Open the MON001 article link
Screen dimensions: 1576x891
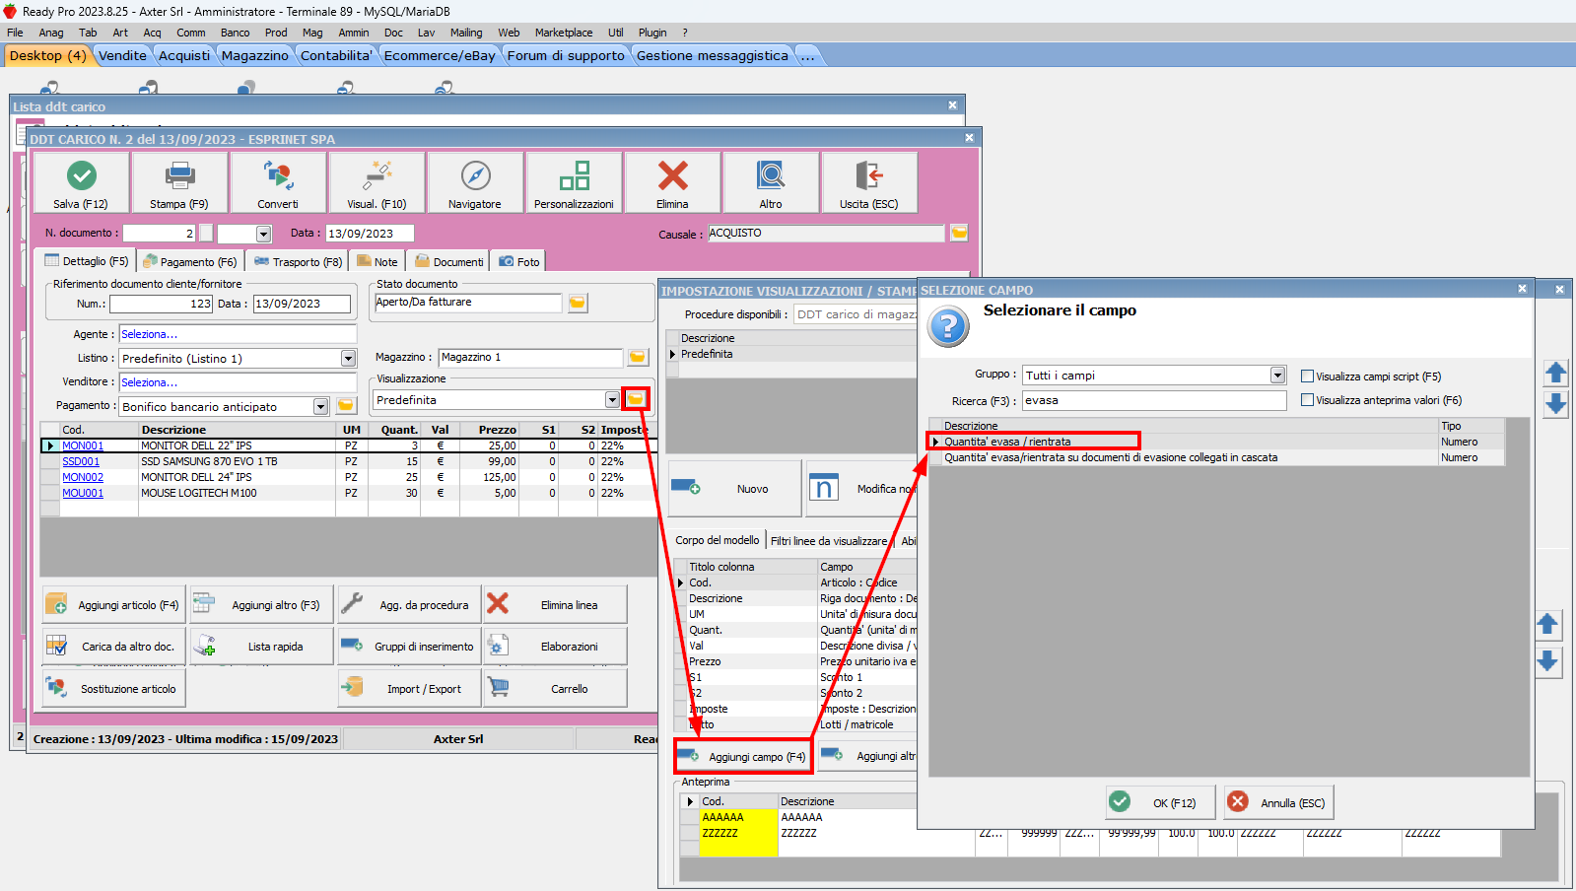click(83, 445)
